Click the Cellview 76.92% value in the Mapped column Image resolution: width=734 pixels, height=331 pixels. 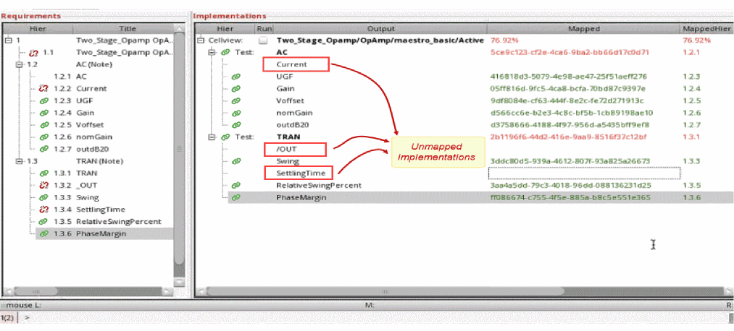504,40
